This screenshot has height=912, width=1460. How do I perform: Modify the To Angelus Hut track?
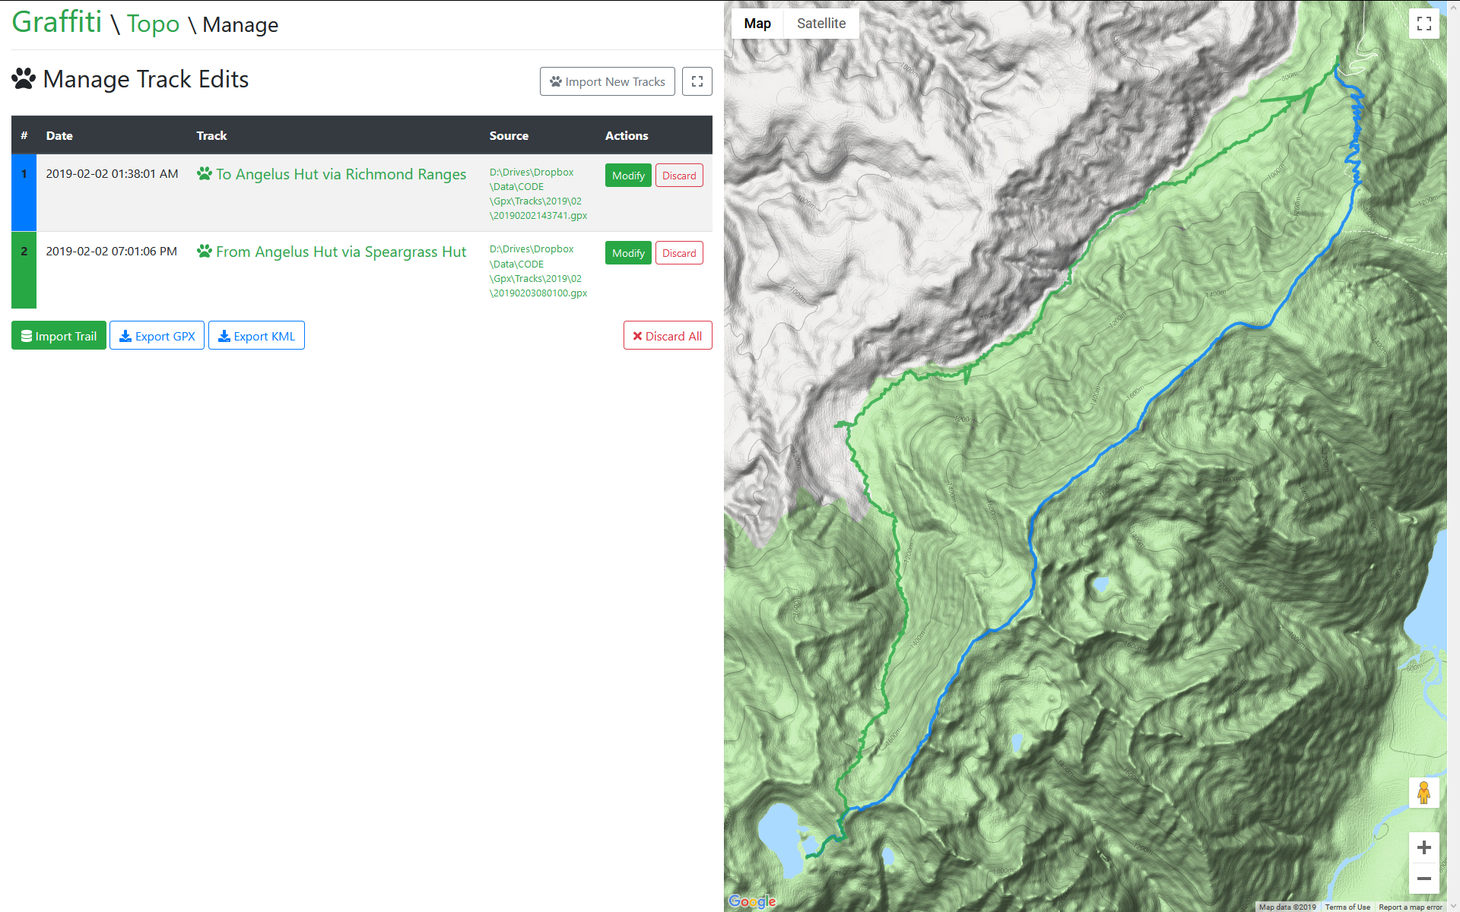click(x=628, y=176)
